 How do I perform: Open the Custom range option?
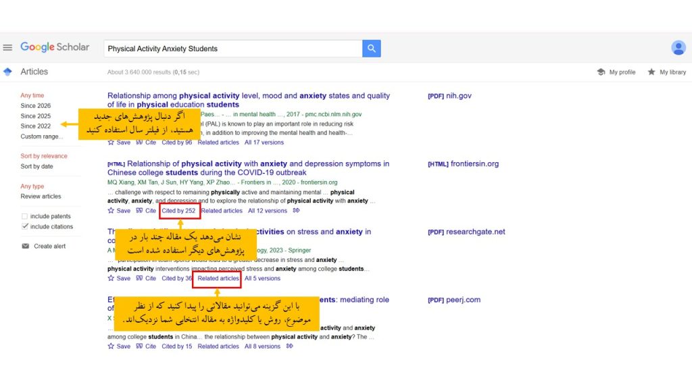(x=41, y=136)
